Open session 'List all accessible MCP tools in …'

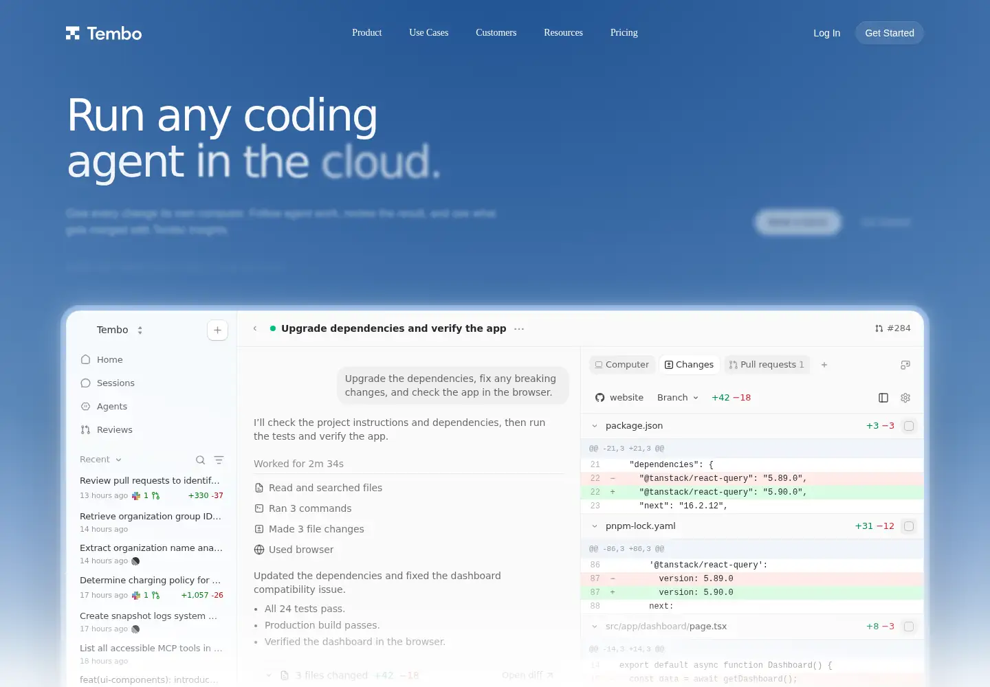click(x=151, y=654)
